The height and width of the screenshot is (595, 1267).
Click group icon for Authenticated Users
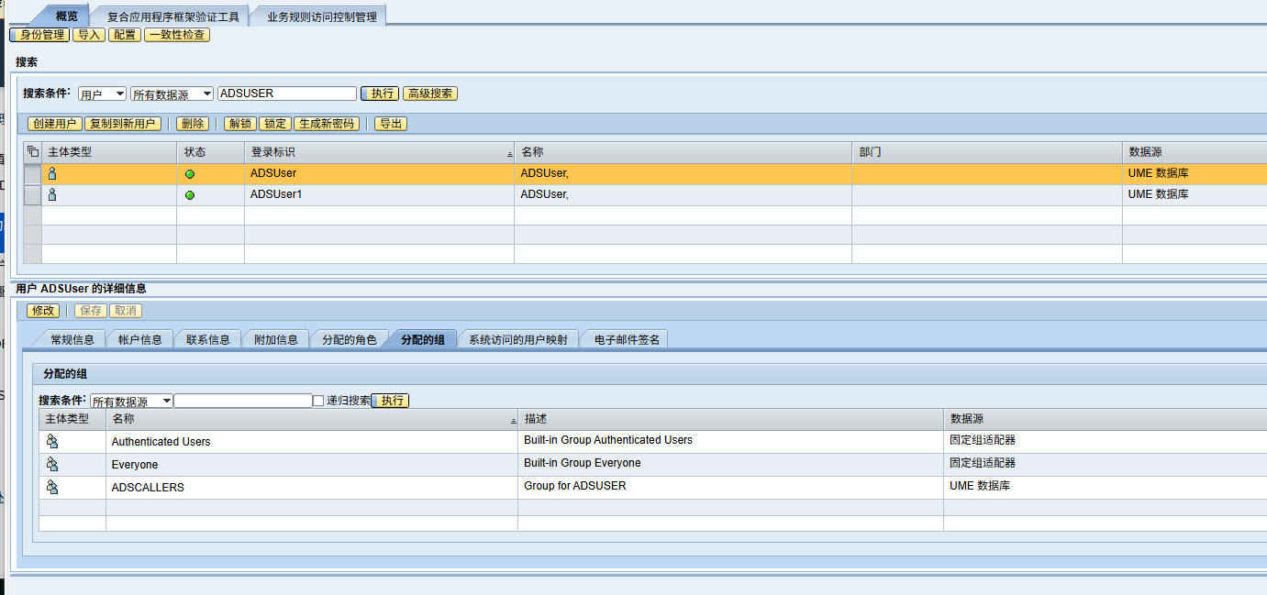tap(52, 441)
